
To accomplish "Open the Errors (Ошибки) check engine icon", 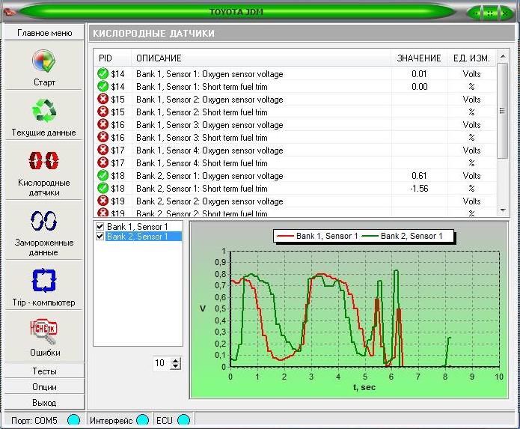I will 43,330.
